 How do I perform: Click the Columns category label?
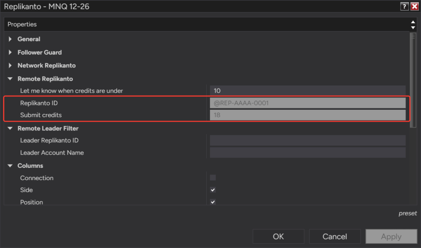tap(30, 166)
